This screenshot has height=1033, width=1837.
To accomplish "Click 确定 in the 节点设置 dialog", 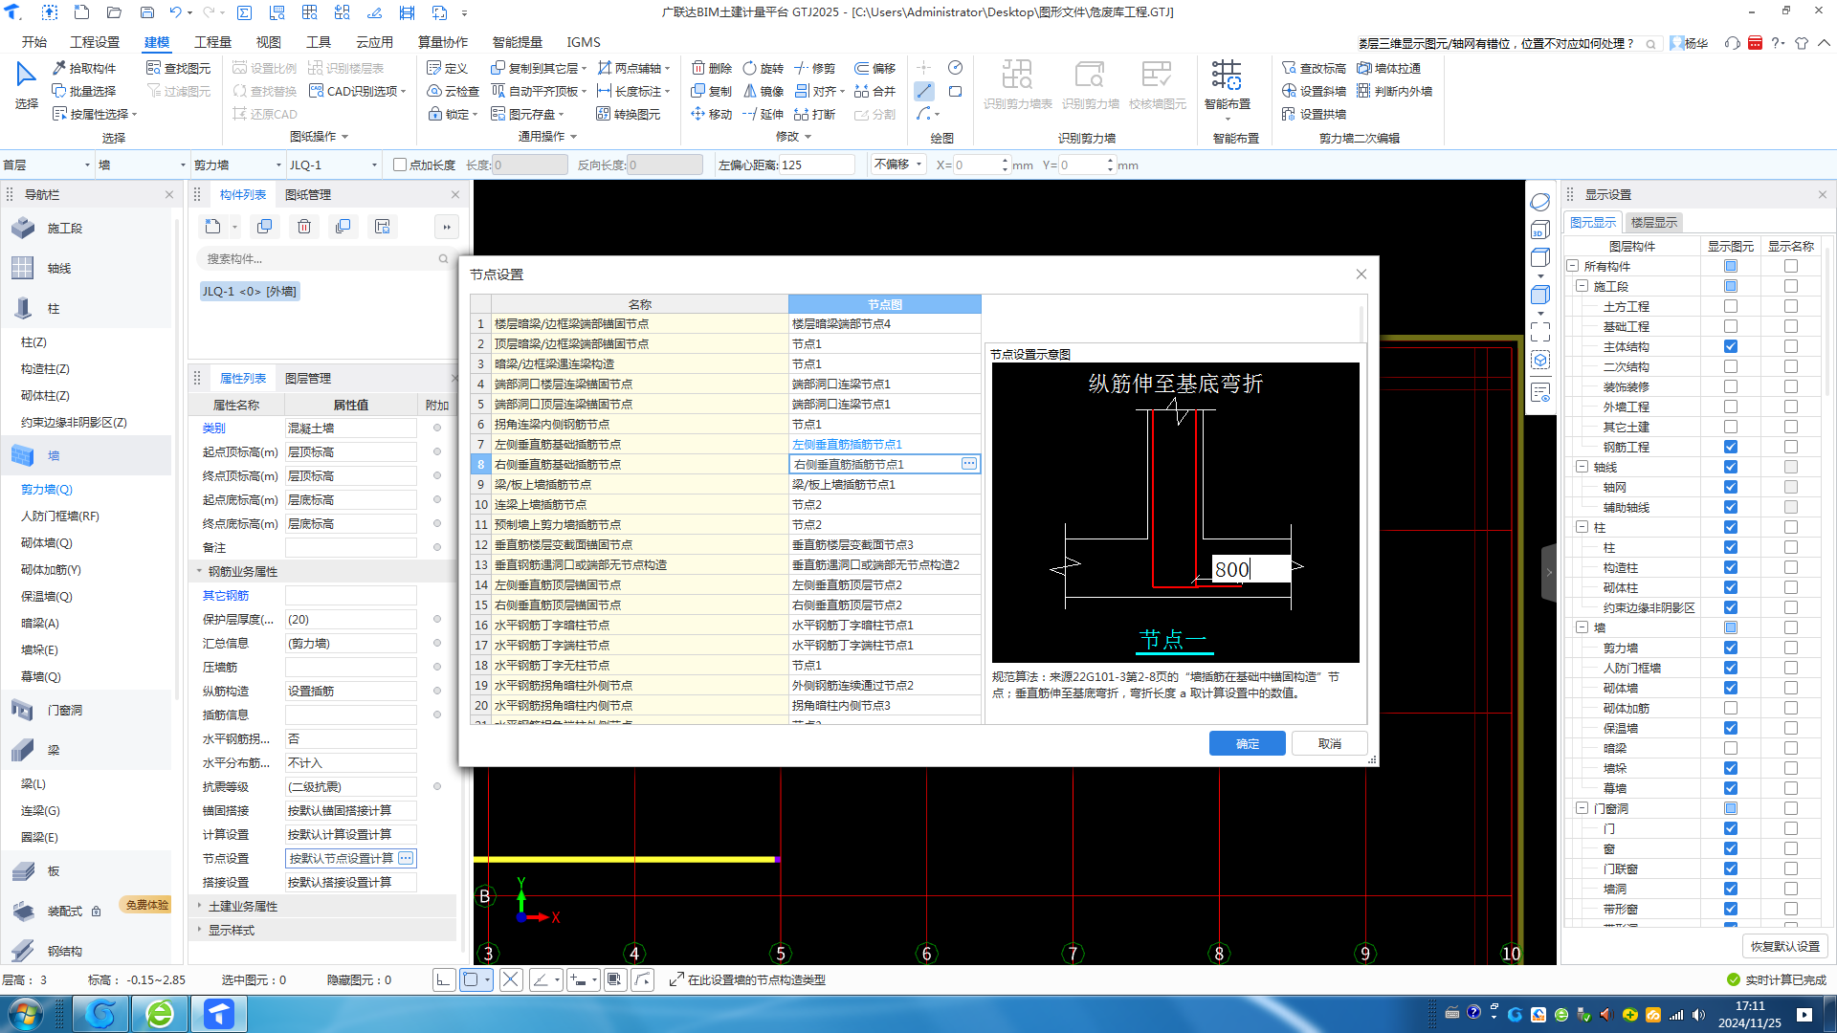I will [x=1247, y=743].
